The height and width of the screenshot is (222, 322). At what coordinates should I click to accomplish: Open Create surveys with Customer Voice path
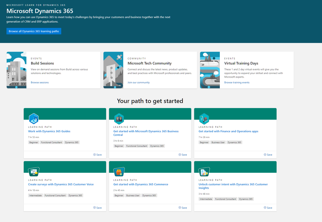point(61,184)
